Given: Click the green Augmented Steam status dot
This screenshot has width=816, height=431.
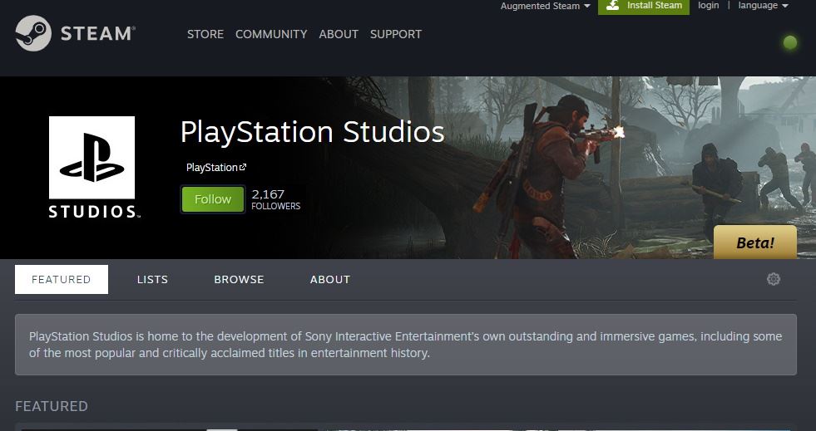Looking at the screenshot, I should 790,42.
